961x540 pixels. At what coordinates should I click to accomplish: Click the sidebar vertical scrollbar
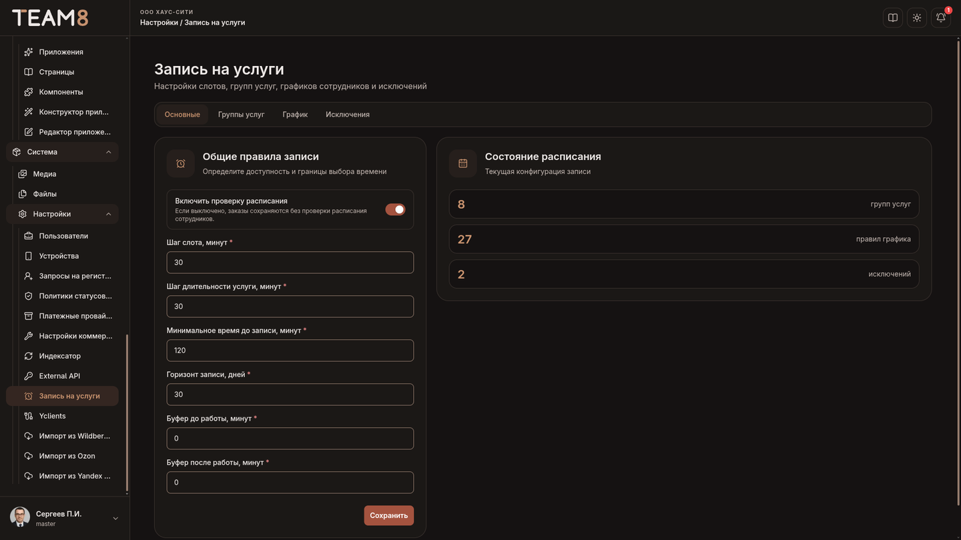(127, 413)
